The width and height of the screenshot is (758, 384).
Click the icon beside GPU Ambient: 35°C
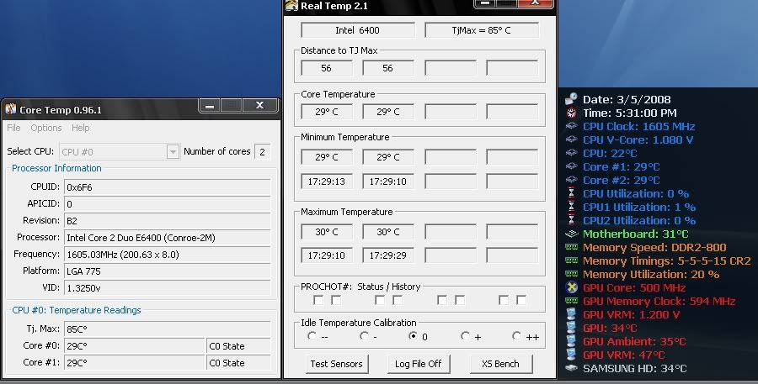[x=571, y=341]
